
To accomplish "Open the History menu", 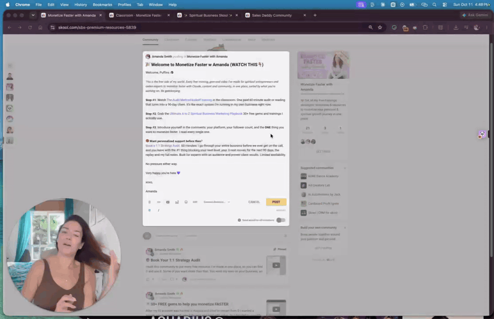I will tap(81, 5).
